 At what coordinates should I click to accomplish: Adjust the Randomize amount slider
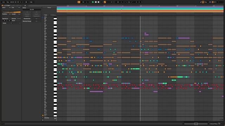pos(36,19)
